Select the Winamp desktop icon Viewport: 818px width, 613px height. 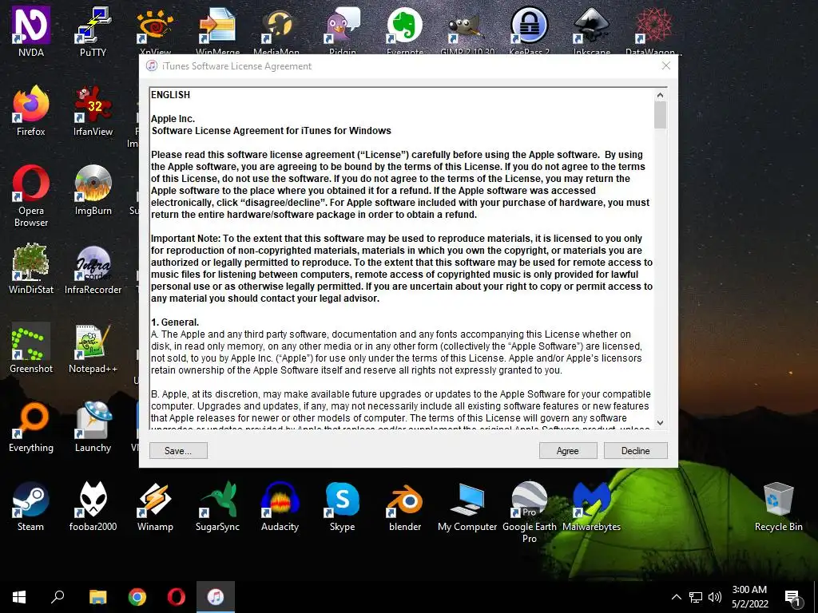pos(155,507)
